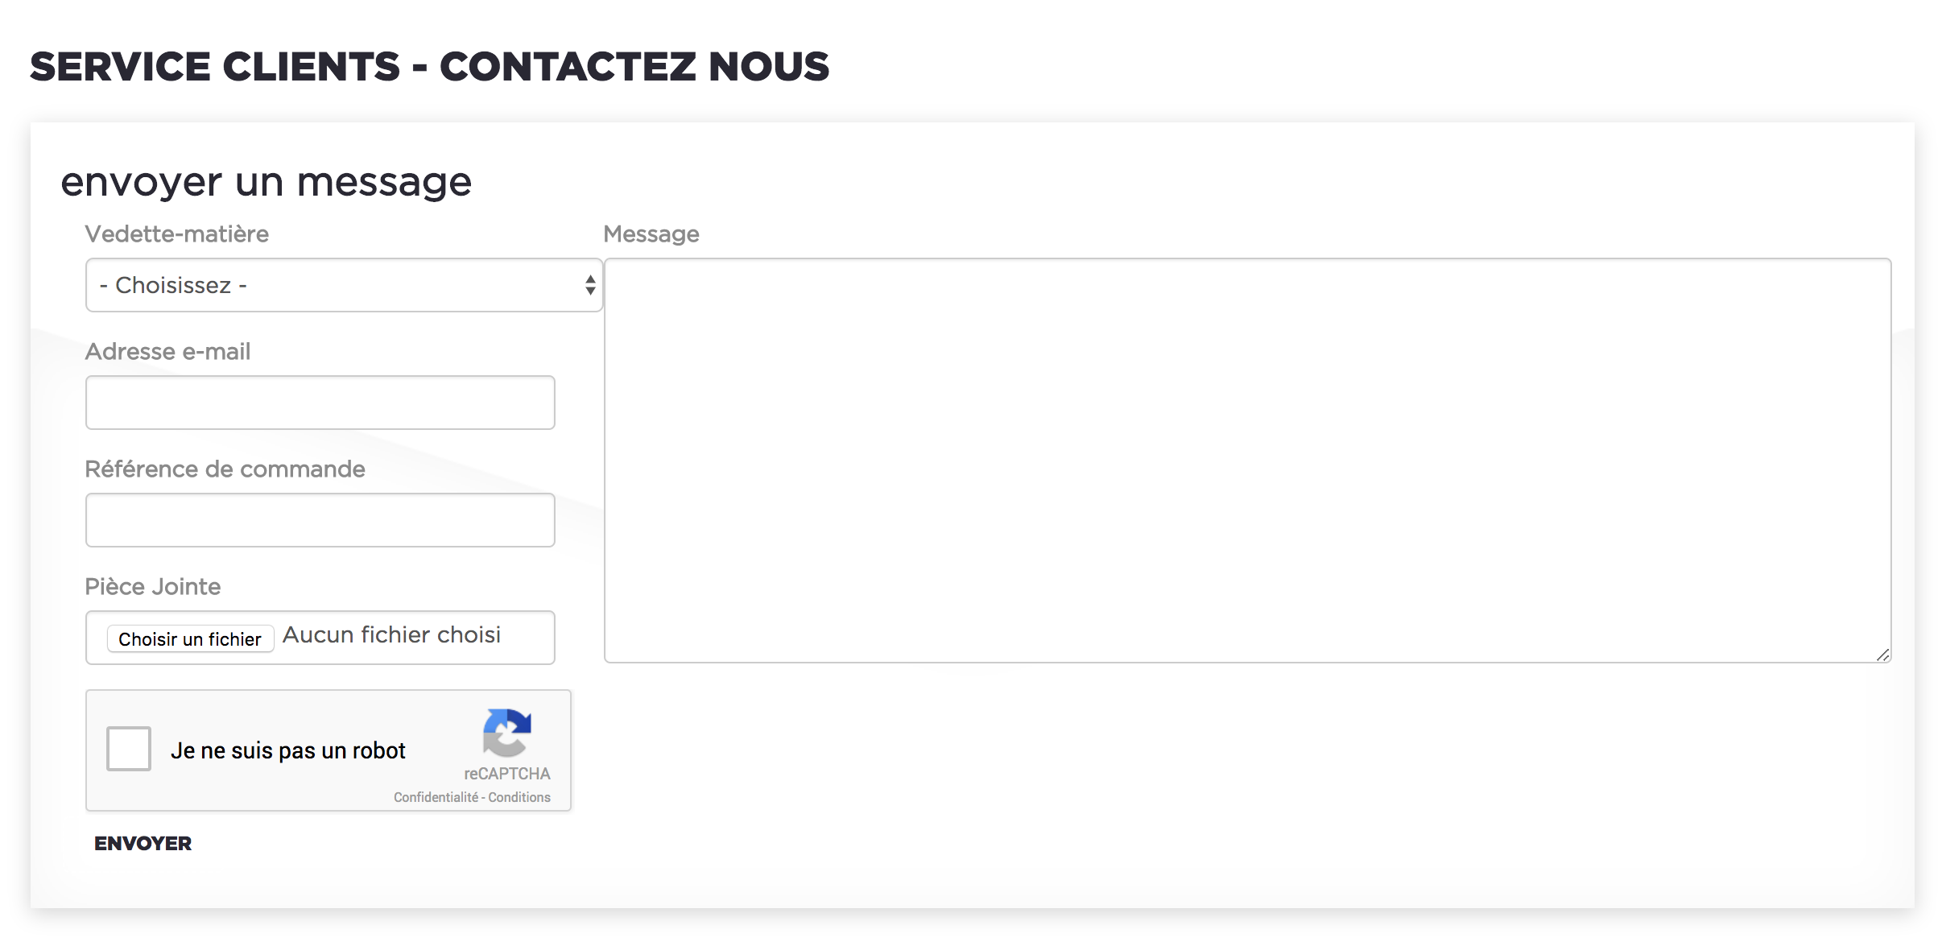
Task: Click the Message field label
Action: [651, 233]
